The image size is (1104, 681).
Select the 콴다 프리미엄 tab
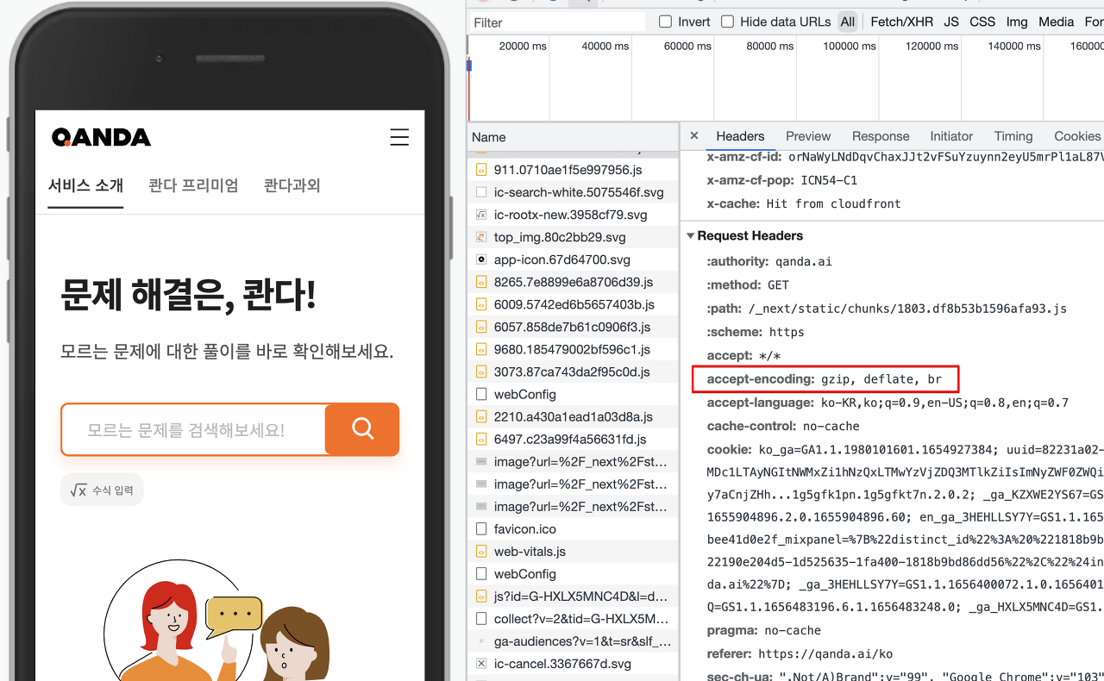(193, 185)
